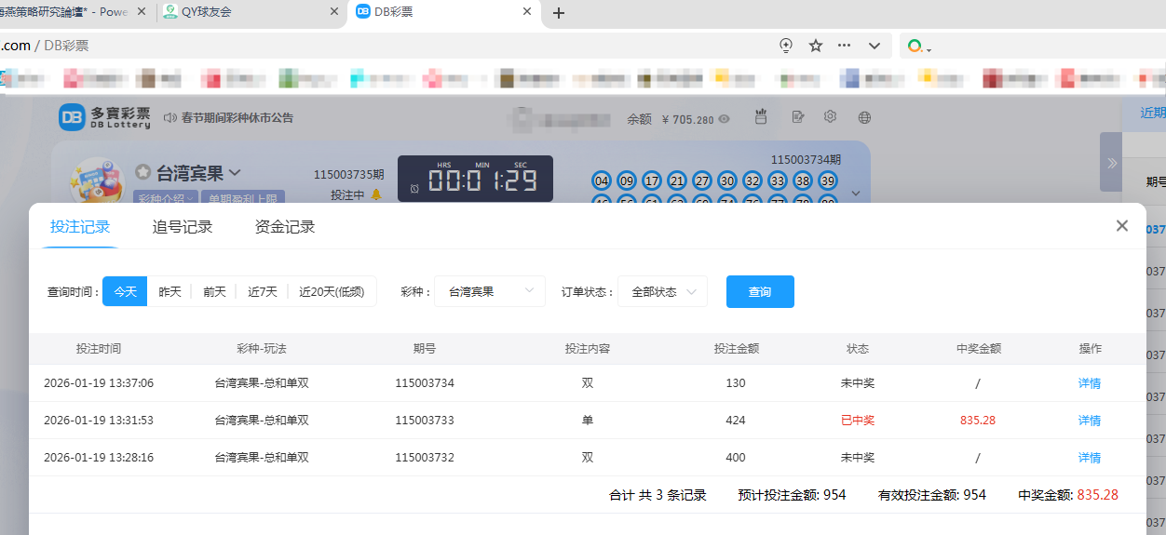Select 前天 time filter

pos(214,291)
